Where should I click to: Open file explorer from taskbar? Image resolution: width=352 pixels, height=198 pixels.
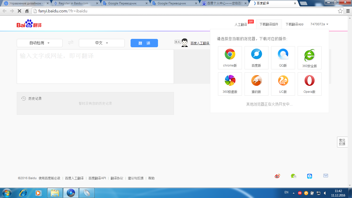55,193
